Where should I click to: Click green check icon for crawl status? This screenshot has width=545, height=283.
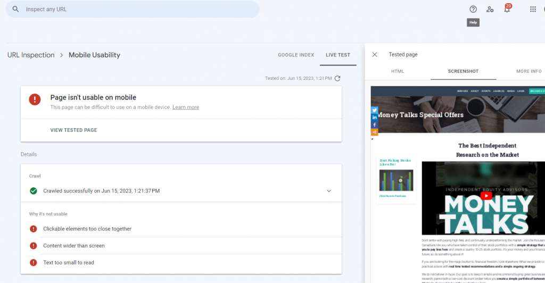(34, 191)
